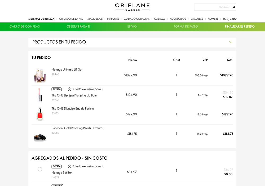The width and height of the screenshot is (265, 186).
Task: Click the Novage Ultimate Lift Set thumbnail
Action: 40,75
